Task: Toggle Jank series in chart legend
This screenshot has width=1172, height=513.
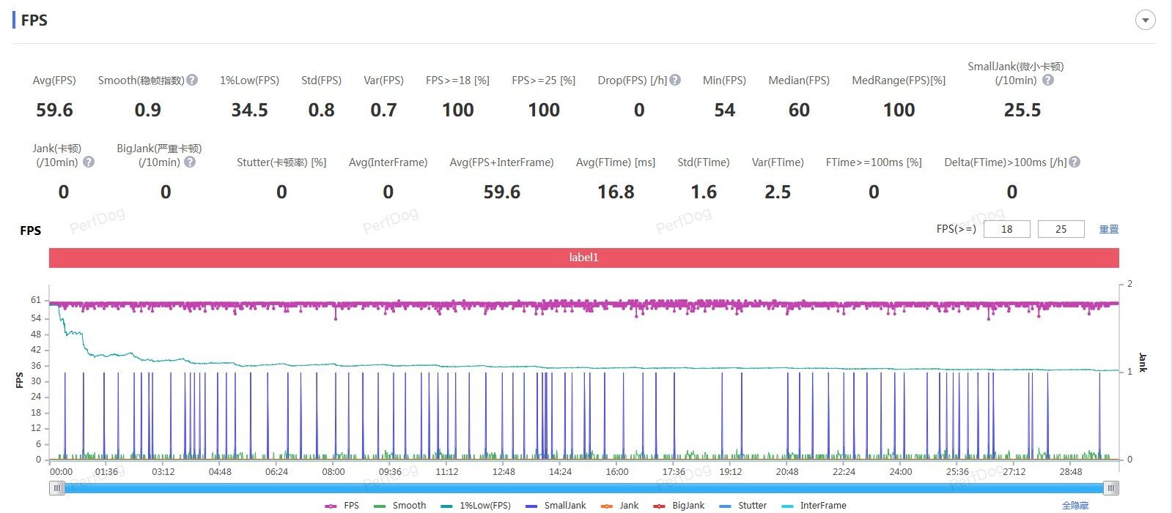Action: (x=619, y=506)
